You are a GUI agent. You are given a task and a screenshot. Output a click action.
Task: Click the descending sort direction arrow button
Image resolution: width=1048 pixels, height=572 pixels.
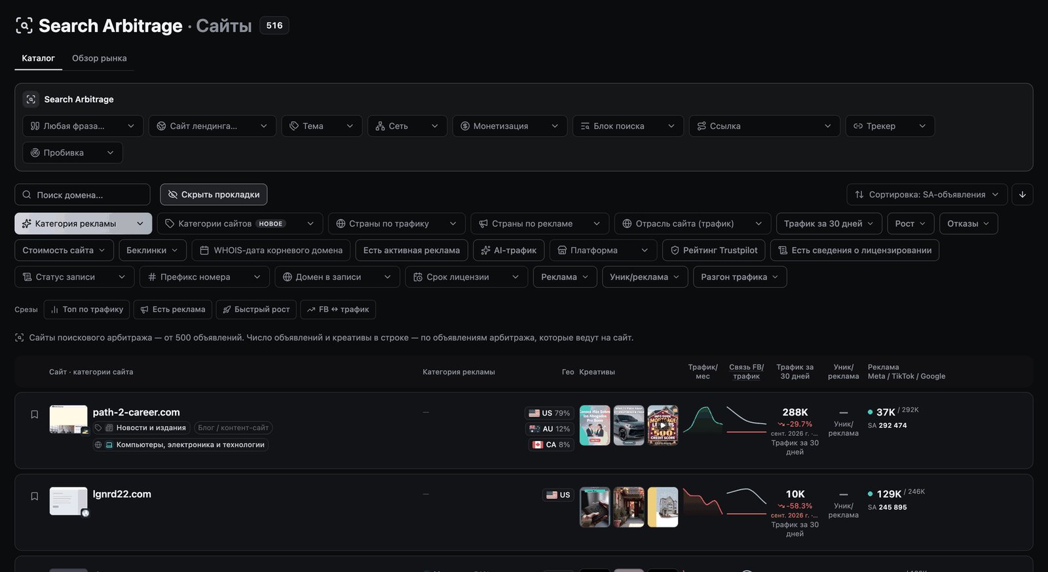coord(1022,194)
